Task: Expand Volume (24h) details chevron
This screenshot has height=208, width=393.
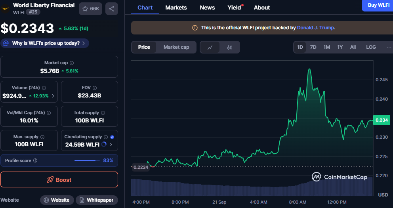Action: [53, 96]
